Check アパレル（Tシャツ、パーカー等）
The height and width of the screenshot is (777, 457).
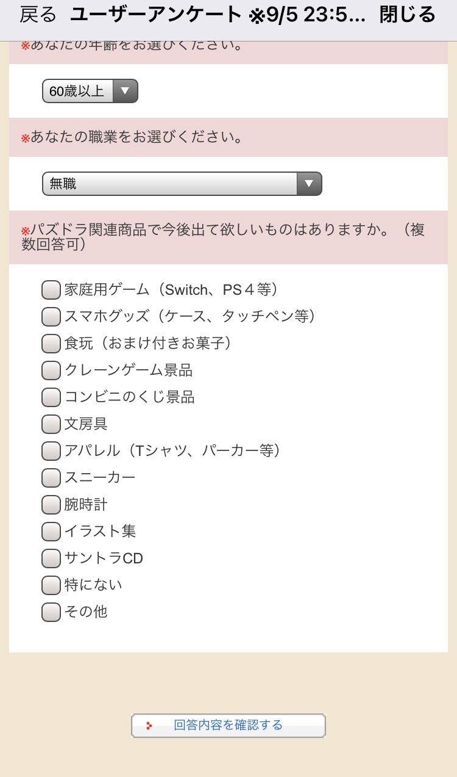pyautogui.click(x=51, y=451)
